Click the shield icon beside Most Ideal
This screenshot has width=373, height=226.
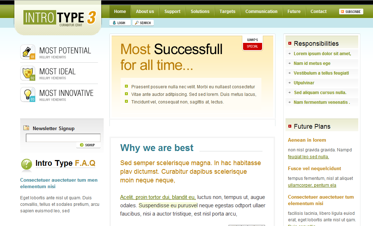click(28, 73)
